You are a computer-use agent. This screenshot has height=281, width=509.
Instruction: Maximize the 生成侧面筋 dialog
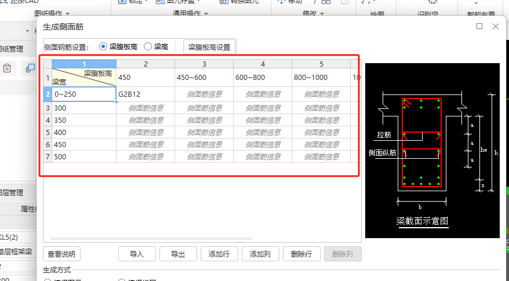pos(479,26)
